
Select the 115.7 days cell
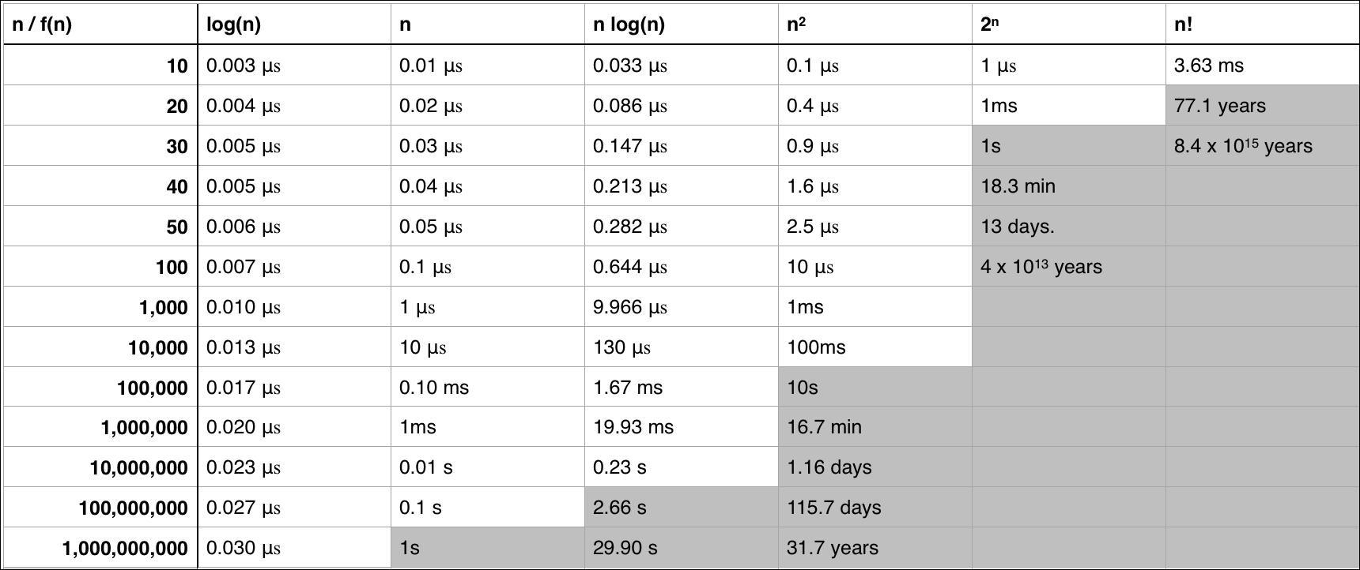pyautogui.click(x=875, y=508)
